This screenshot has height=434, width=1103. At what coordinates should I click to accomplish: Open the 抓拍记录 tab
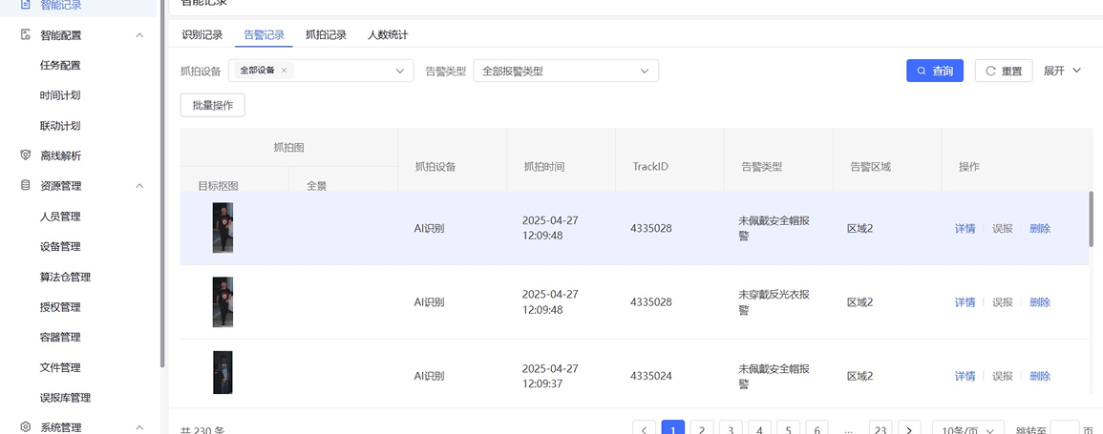(x=326, y=35)
